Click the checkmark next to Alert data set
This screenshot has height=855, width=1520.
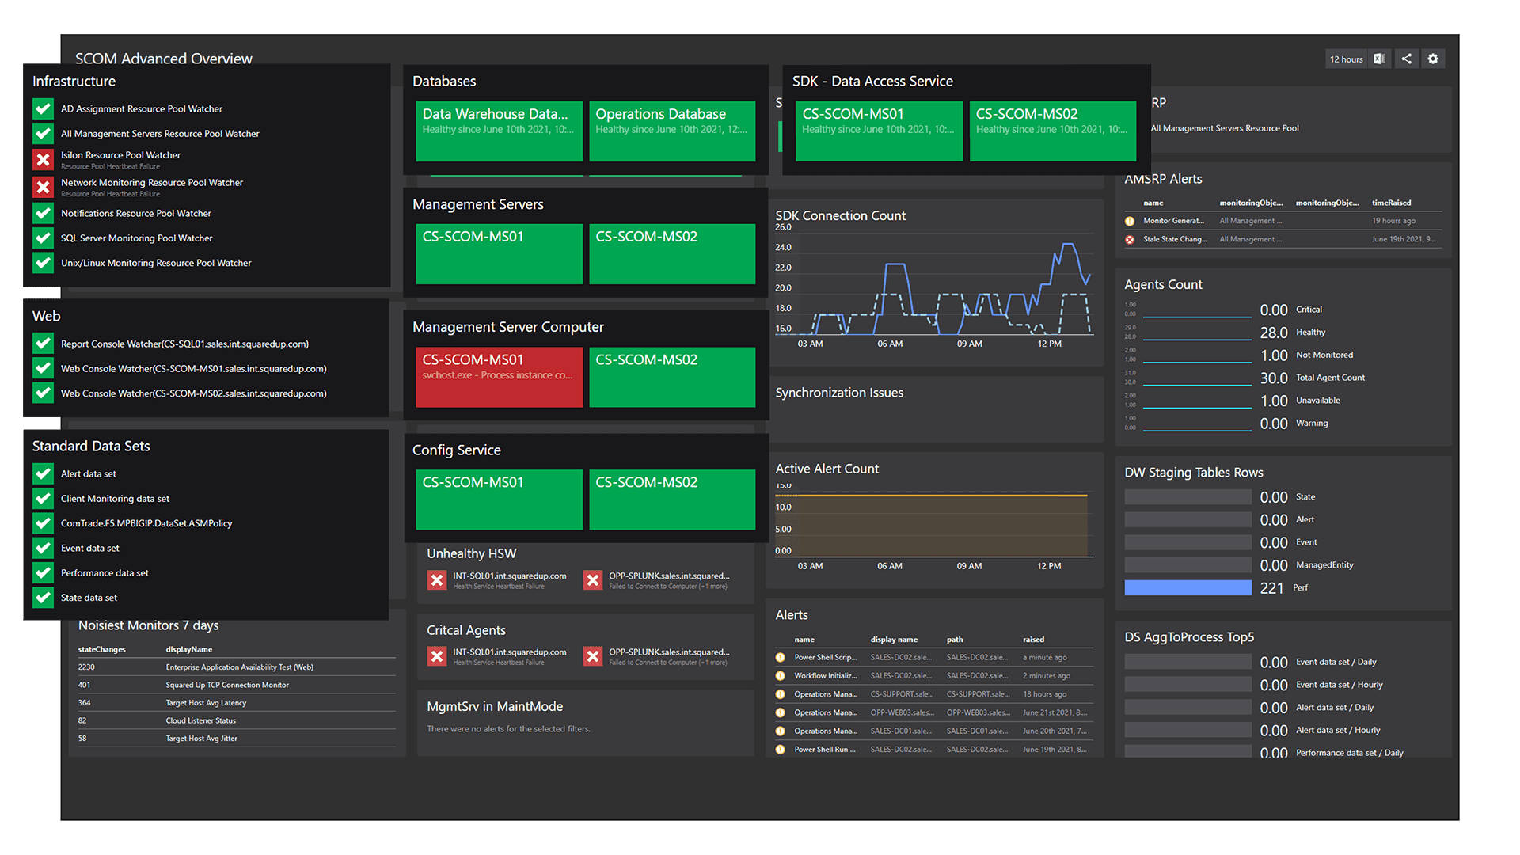pyautogui.click(x=42, y=473)
